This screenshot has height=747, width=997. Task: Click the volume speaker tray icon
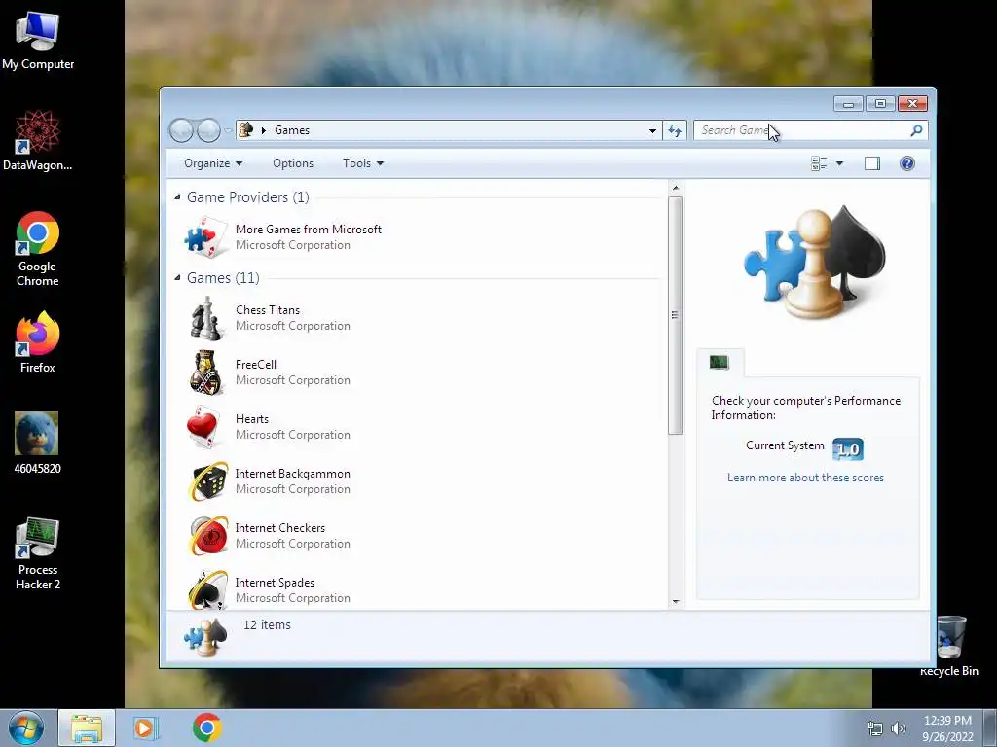point(898,729)
